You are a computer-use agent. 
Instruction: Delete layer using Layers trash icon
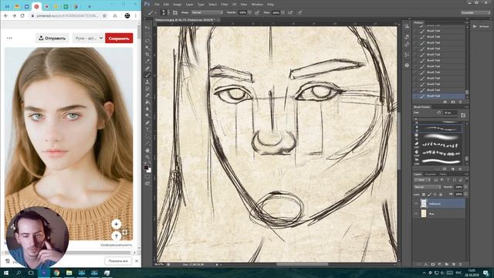coord(461,264)
